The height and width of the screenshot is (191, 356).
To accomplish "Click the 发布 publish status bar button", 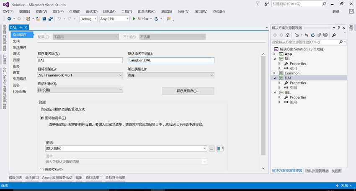I will pos(344,186).
